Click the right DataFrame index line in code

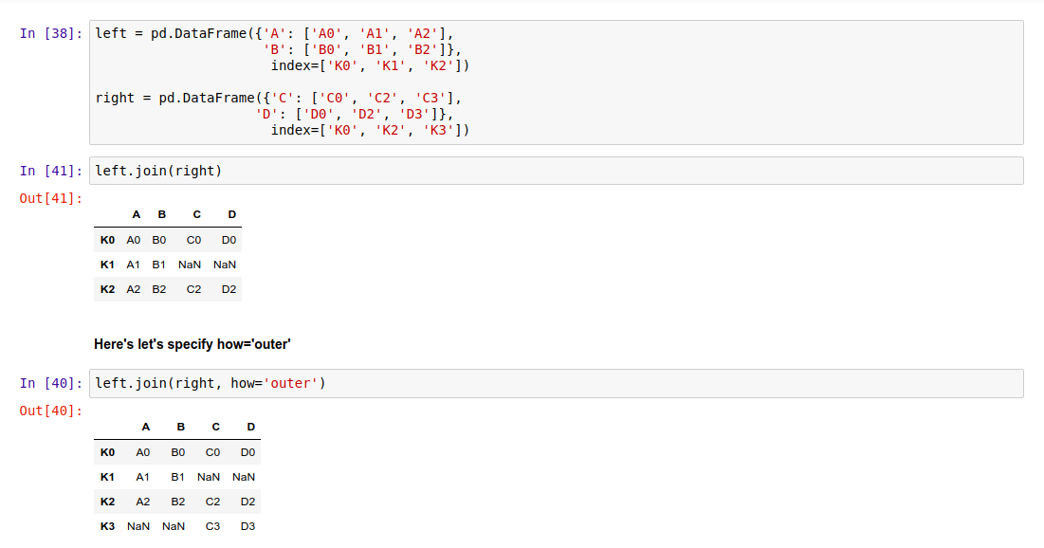tap(370, 130)
